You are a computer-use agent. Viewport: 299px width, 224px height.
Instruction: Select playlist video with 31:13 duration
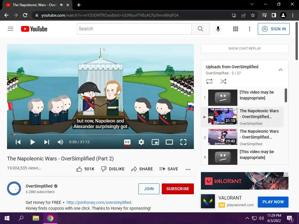click(223, 116)
